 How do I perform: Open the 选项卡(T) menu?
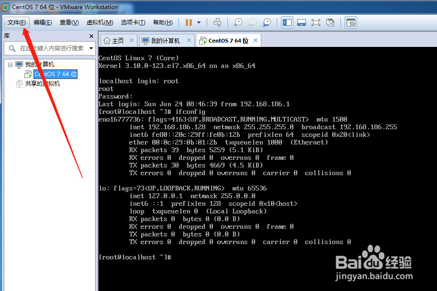(133, 22)
